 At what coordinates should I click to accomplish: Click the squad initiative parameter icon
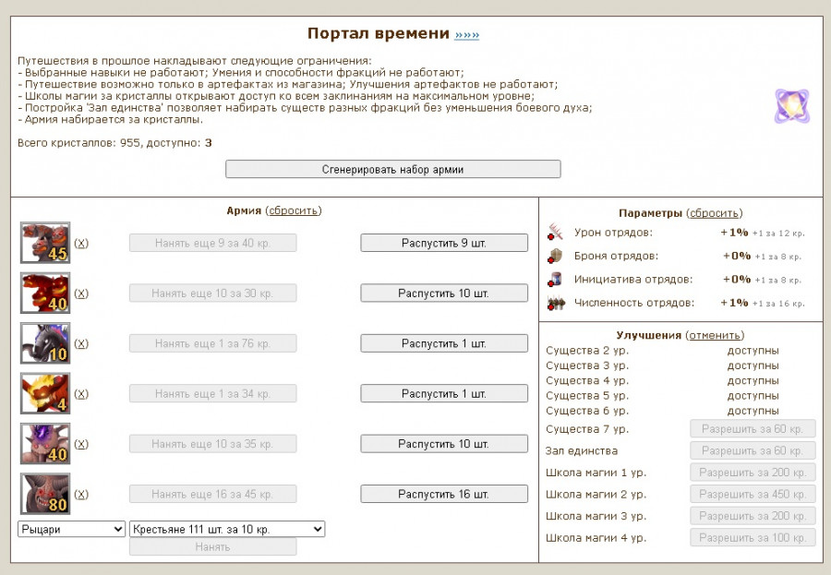[555, 280]
